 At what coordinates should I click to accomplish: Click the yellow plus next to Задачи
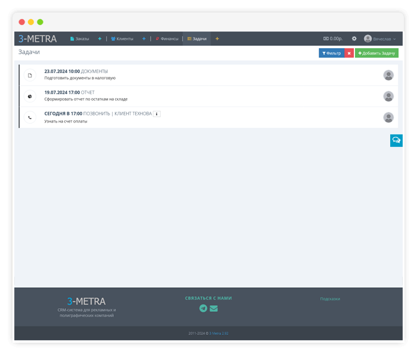tap(217, 39)
